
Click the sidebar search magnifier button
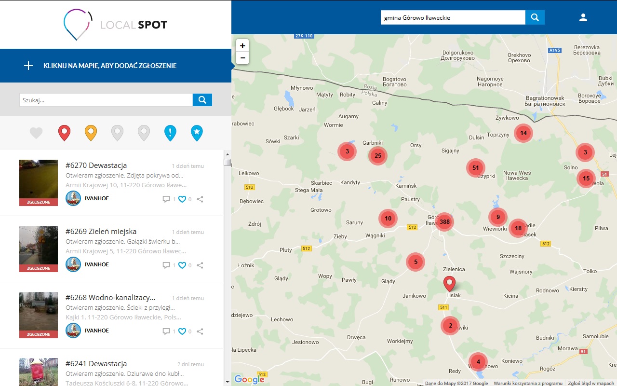tap(202, 100)
